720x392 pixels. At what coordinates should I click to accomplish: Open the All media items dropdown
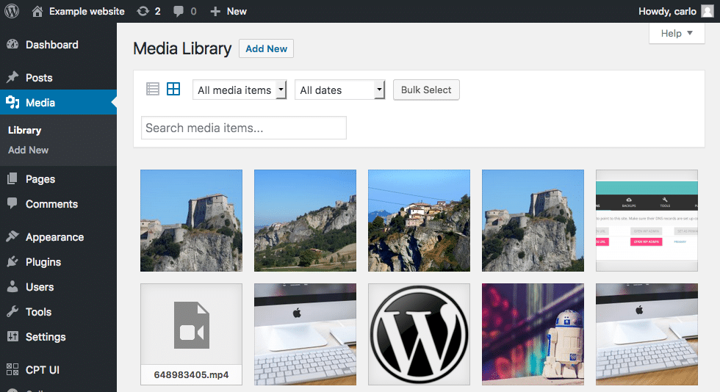[240, 90]
